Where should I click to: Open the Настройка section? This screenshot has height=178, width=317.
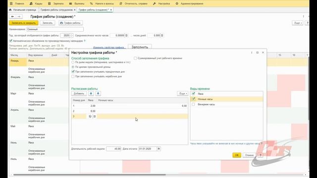(x=161, y=3)
